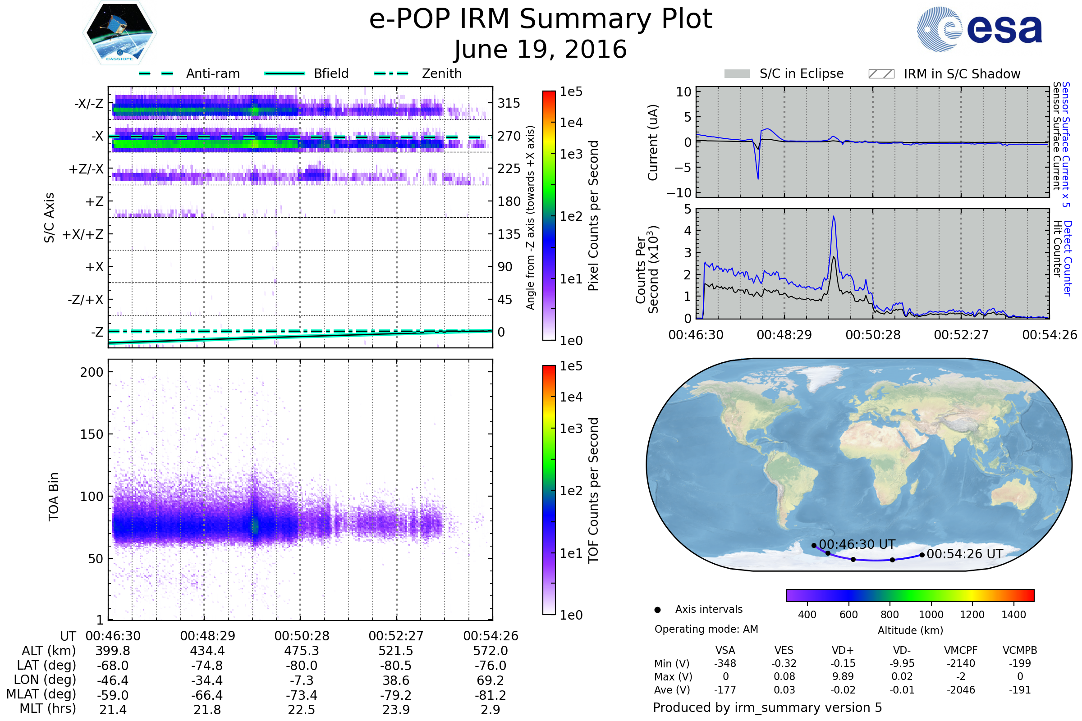This screenshot has width=1082, height=721.
Task: Click the Produced by irm_summary version 5 text
Action: tap(767, 707)
